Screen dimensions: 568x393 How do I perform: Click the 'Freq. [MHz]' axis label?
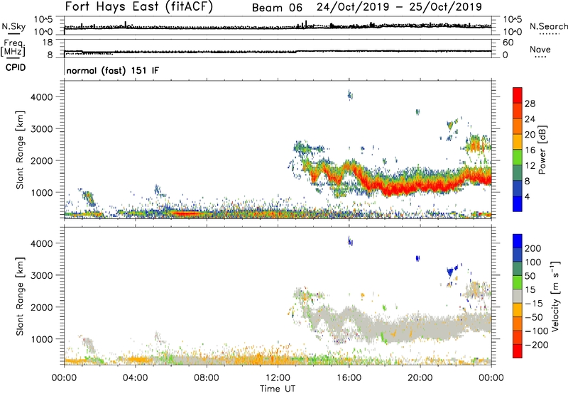click(13, 48)
